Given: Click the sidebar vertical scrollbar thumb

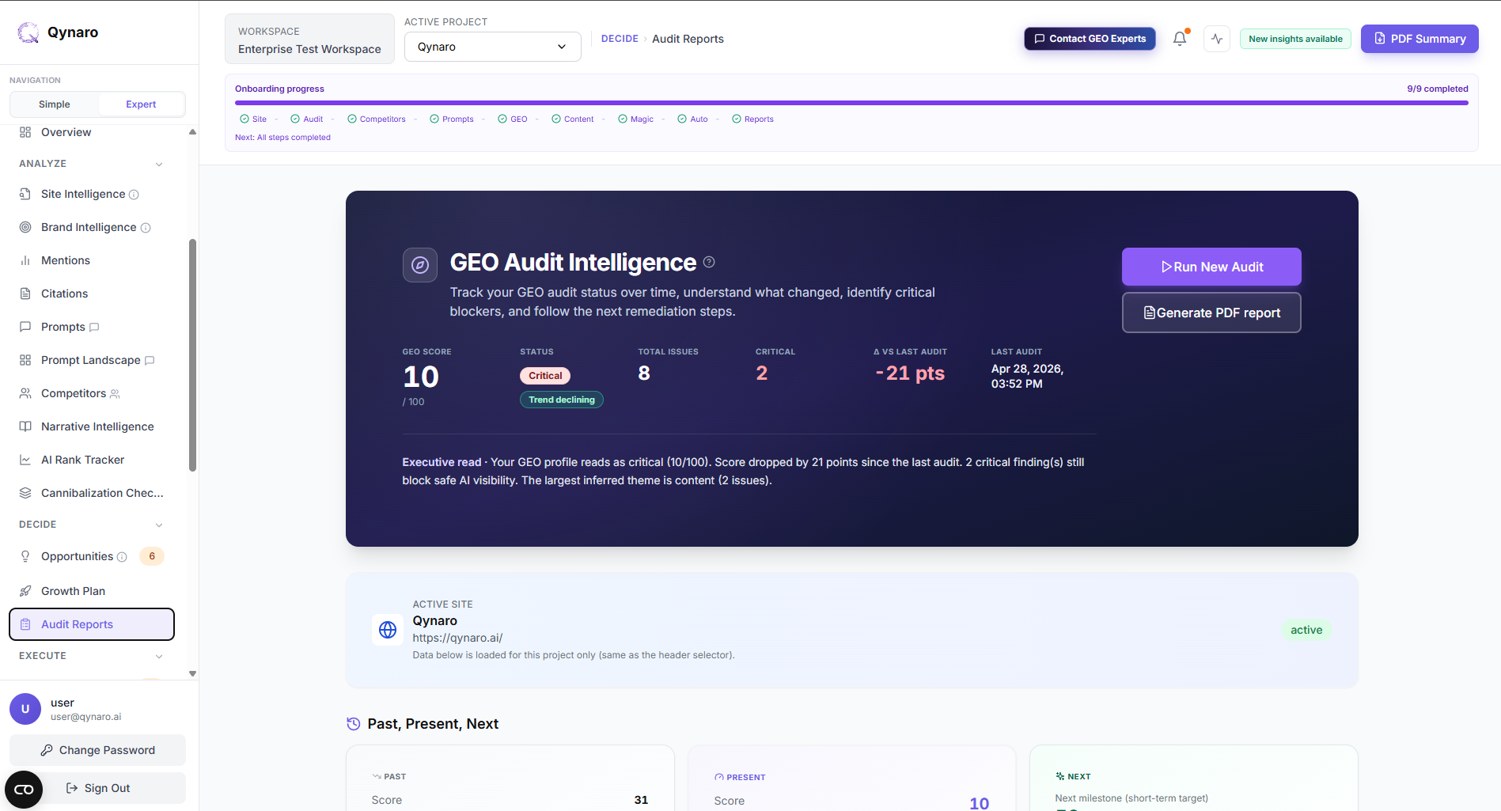Looking at the screenshot, I should pos(192,355).
